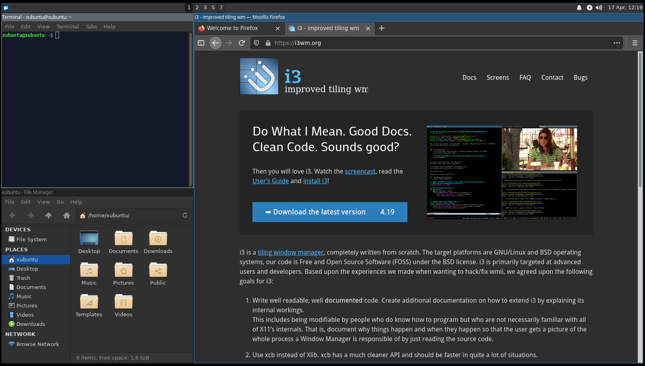The width and height of the screenshot is (645, 366).
Task: Switch to the Welcome to Firefox tab
Action: 232,28
